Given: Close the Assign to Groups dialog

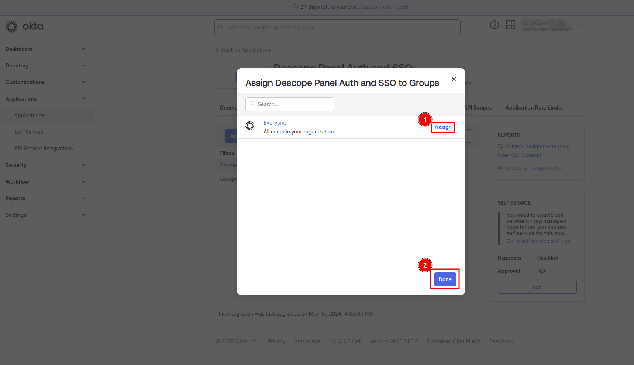Looking at the screenshot, I should click(x=454, y=79).
